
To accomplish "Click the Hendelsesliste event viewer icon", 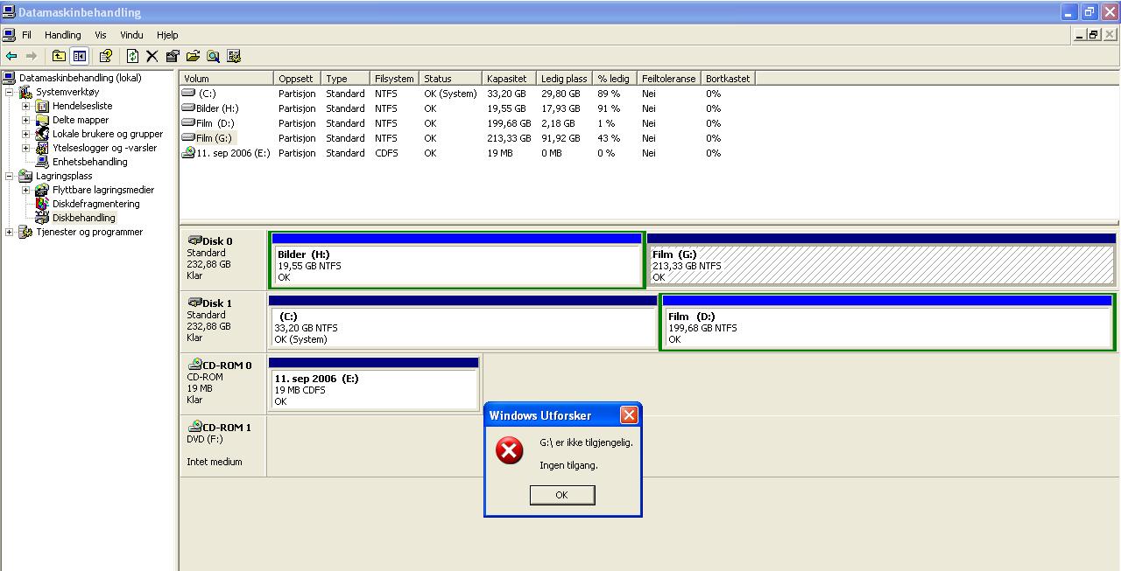I will [x=42, y=106].
